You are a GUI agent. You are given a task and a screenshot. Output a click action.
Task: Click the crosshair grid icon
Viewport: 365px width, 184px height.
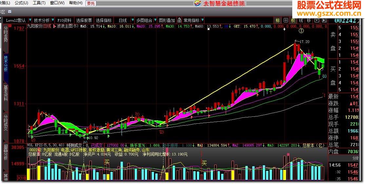click(286, 20)
